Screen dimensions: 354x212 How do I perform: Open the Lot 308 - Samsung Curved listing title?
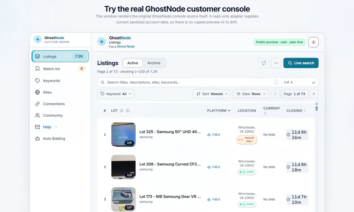(x=170, y=164)
